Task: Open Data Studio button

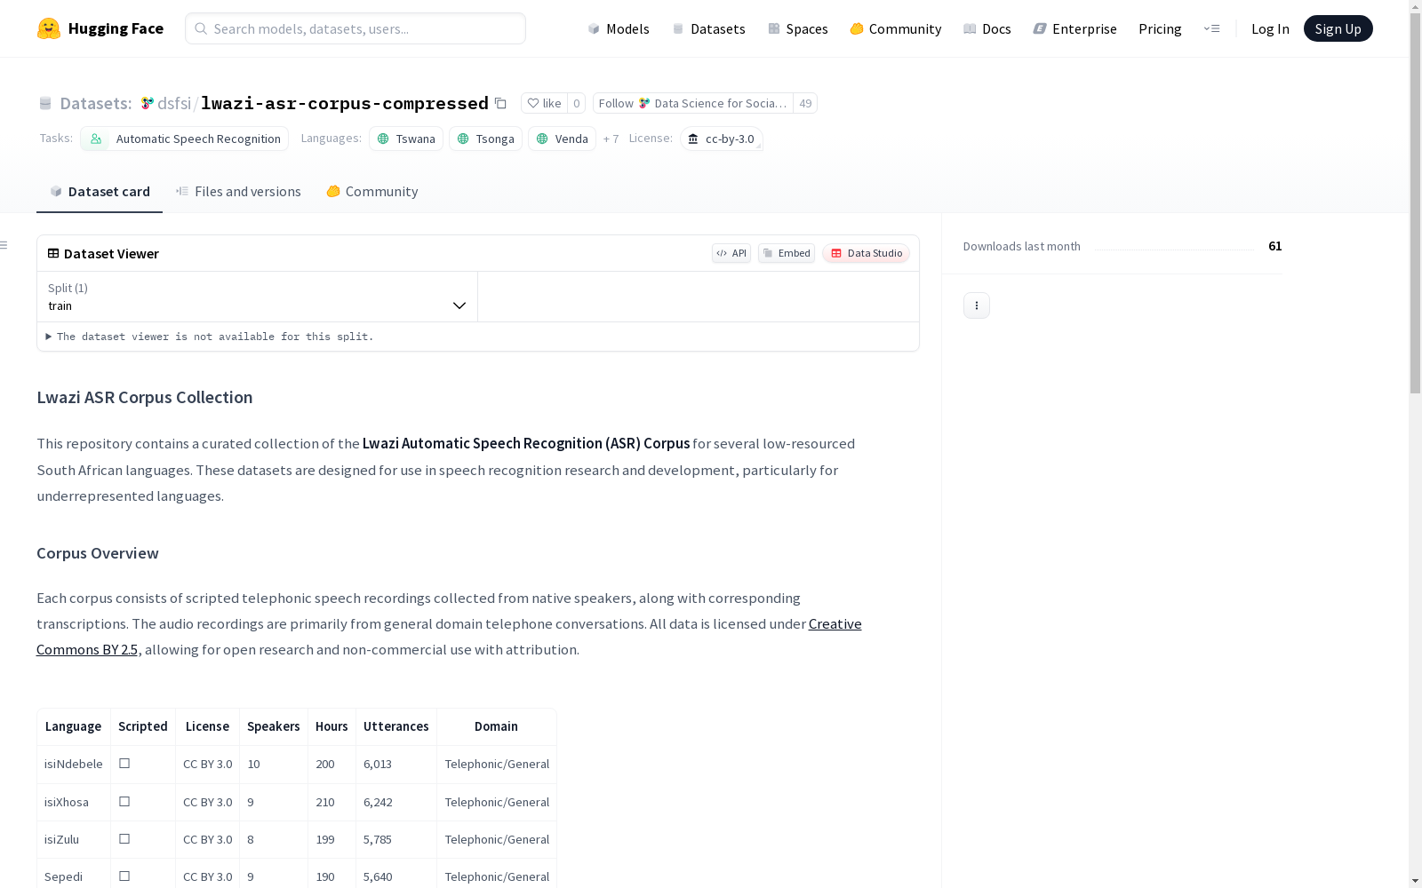Action: pos(867,253)
